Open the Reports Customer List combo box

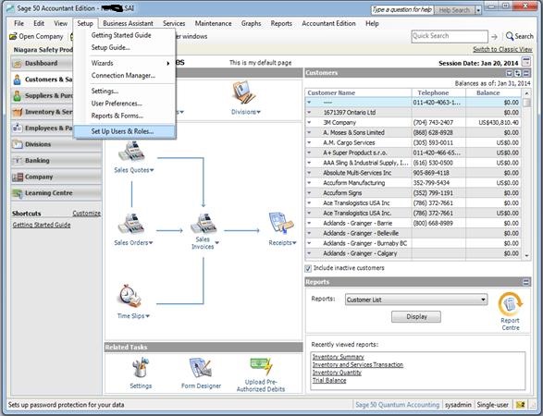(416, 300)
